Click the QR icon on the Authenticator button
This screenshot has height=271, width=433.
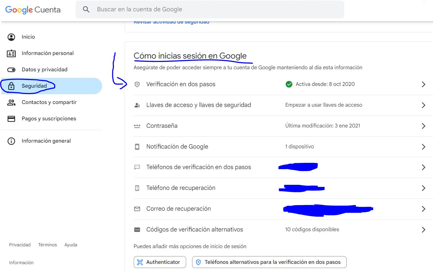click(x=140, y=262)
